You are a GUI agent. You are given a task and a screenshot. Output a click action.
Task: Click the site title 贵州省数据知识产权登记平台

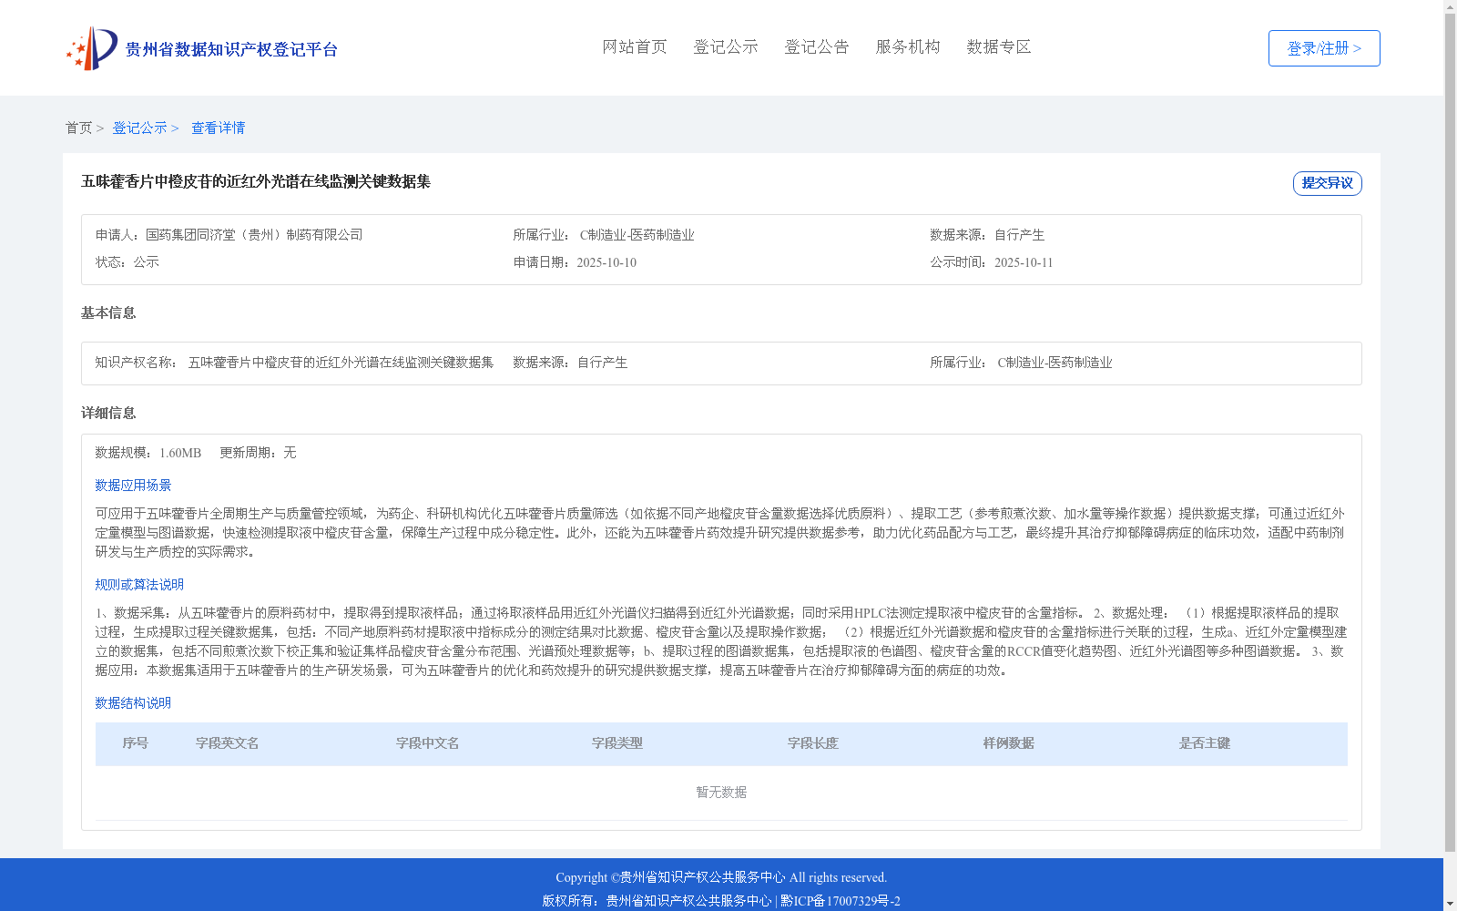pos(231,49)
